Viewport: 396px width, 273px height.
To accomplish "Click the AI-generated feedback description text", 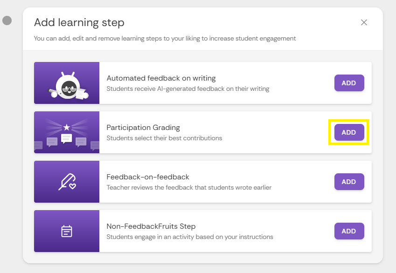I will click(x=188, y=89).
